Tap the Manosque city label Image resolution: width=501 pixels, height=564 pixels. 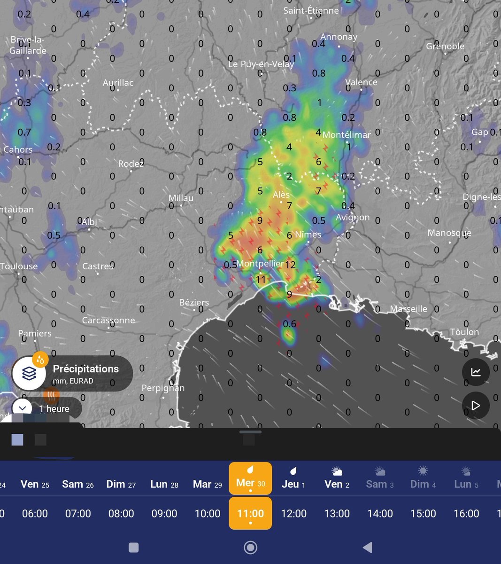click(449, 233)
